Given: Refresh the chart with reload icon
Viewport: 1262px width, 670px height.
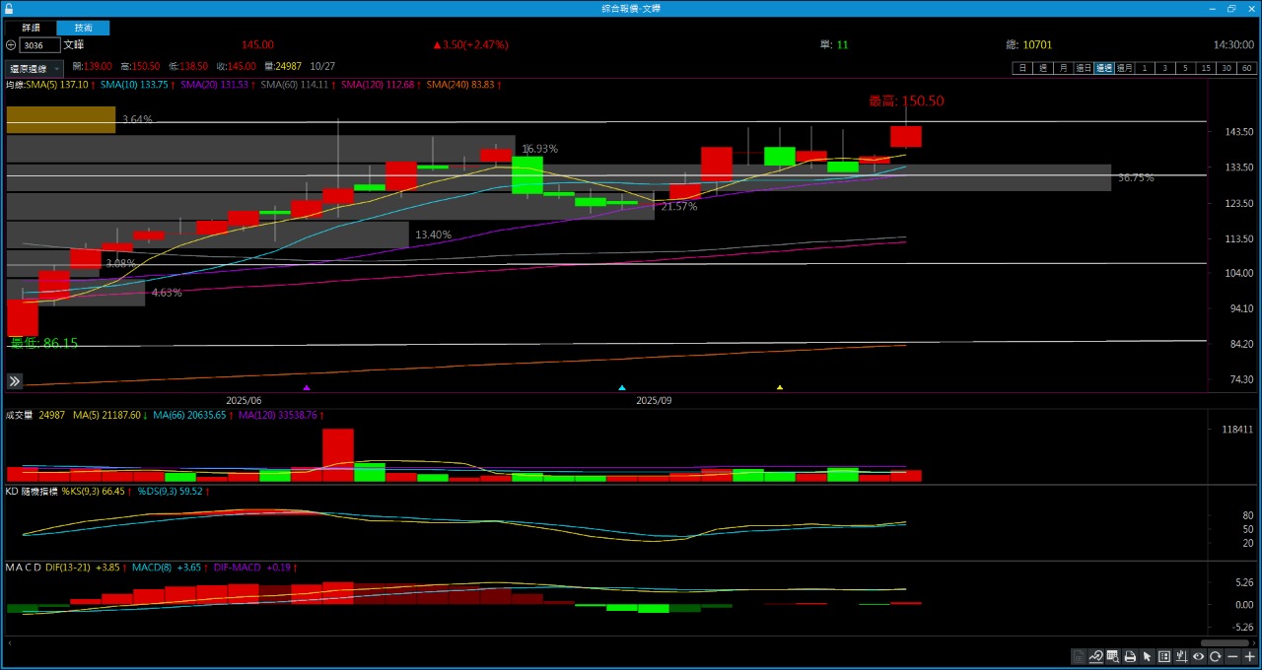Looking at the screenshot, I should click(x=1216, y=656).
